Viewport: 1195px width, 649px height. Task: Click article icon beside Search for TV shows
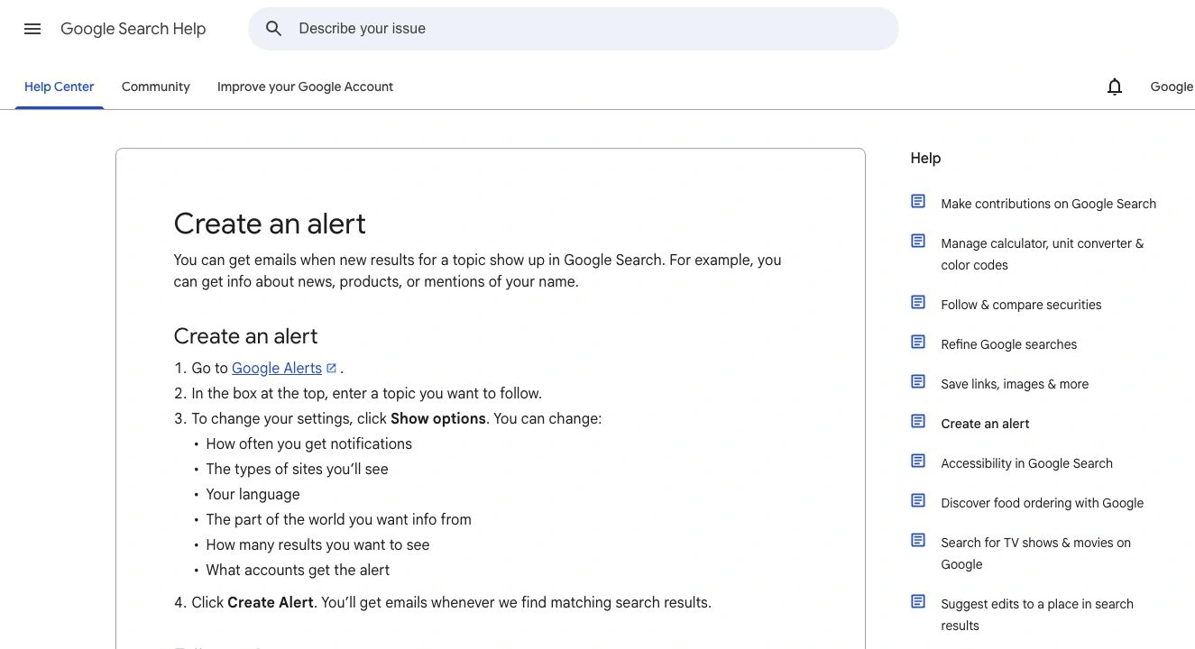point(918,541)
